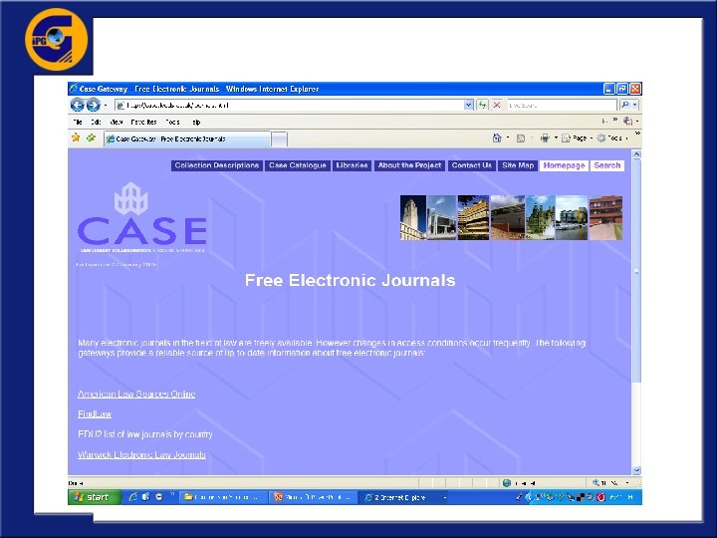717x538 pixels.
Task: Click the Add to Favorites icon
Action: pos(91,137)
